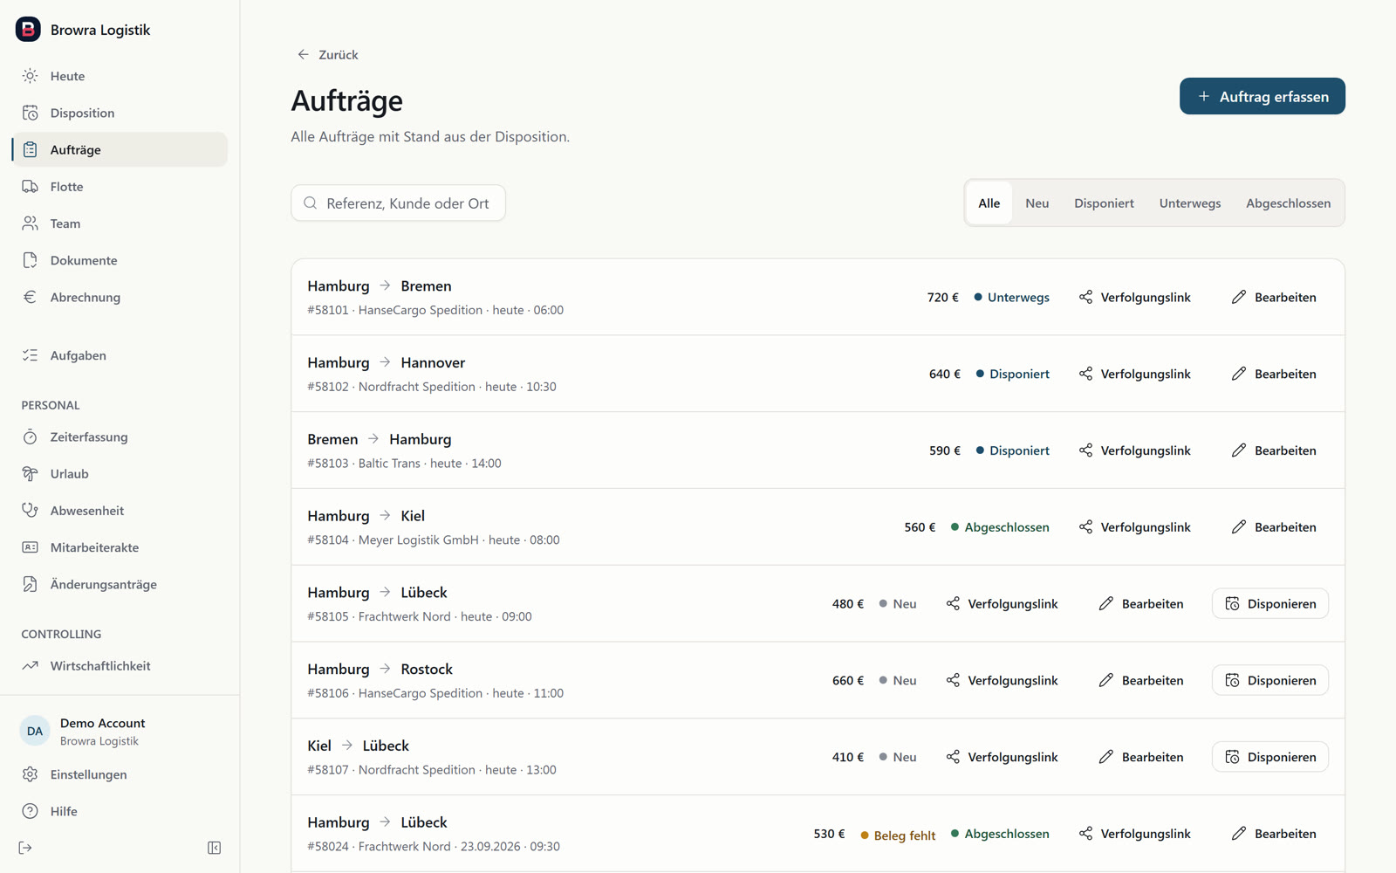The width and height of the screenshot is (1396, 873).
Task: Open the Team people icon
Action: (31, 223)
